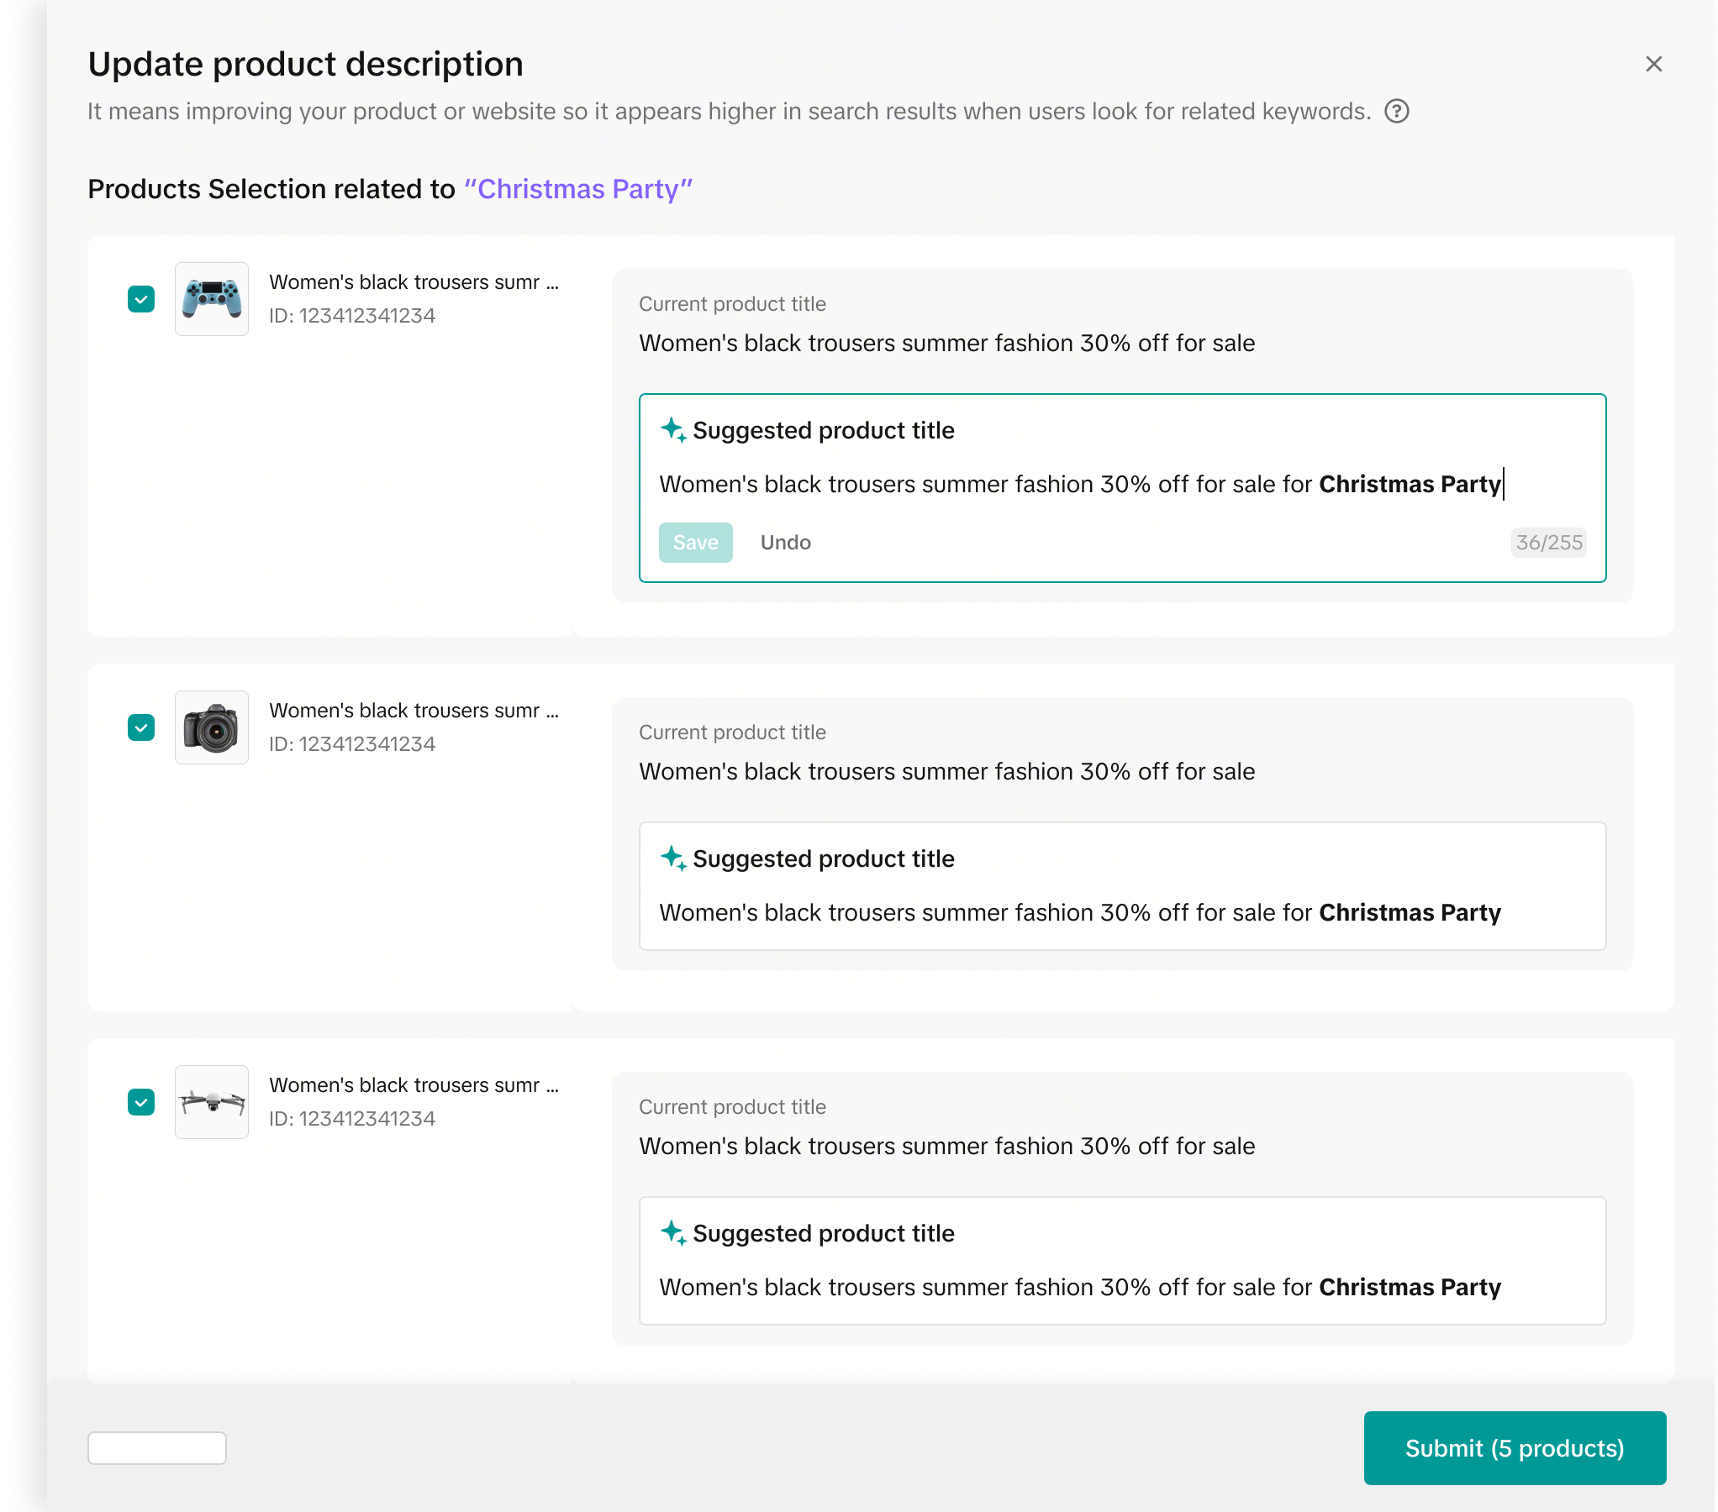This screenshot has height=1512, width=1718.
Task: Click sparkle icon in second suggested title
Action: [673, 858]
